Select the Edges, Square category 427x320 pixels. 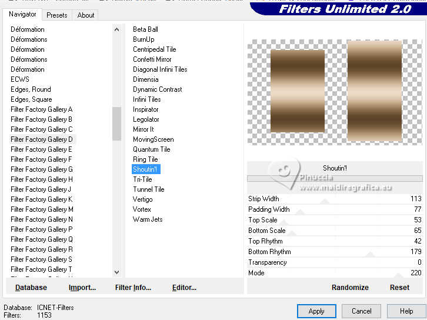tap(31, 99)
